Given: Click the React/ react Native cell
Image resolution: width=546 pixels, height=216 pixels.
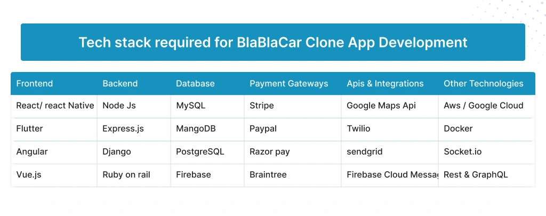Looking at the screenshot, I should click(x=55, y=106).
